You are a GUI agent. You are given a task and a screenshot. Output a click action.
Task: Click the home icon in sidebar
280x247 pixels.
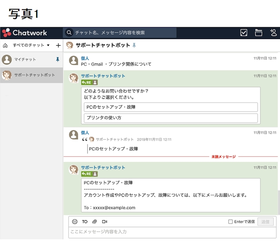[5, 45]
